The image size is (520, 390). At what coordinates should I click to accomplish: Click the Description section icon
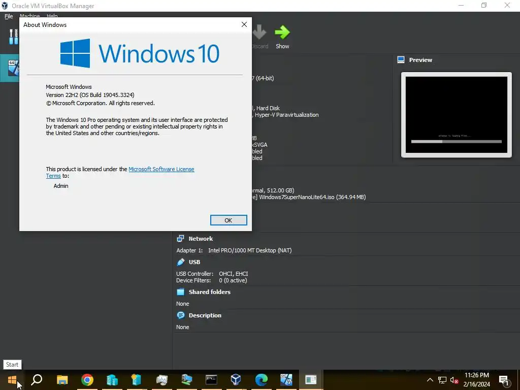point(180,315)
